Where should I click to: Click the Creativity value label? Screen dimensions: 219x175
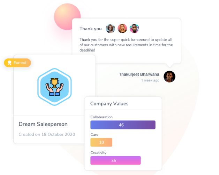98,153
